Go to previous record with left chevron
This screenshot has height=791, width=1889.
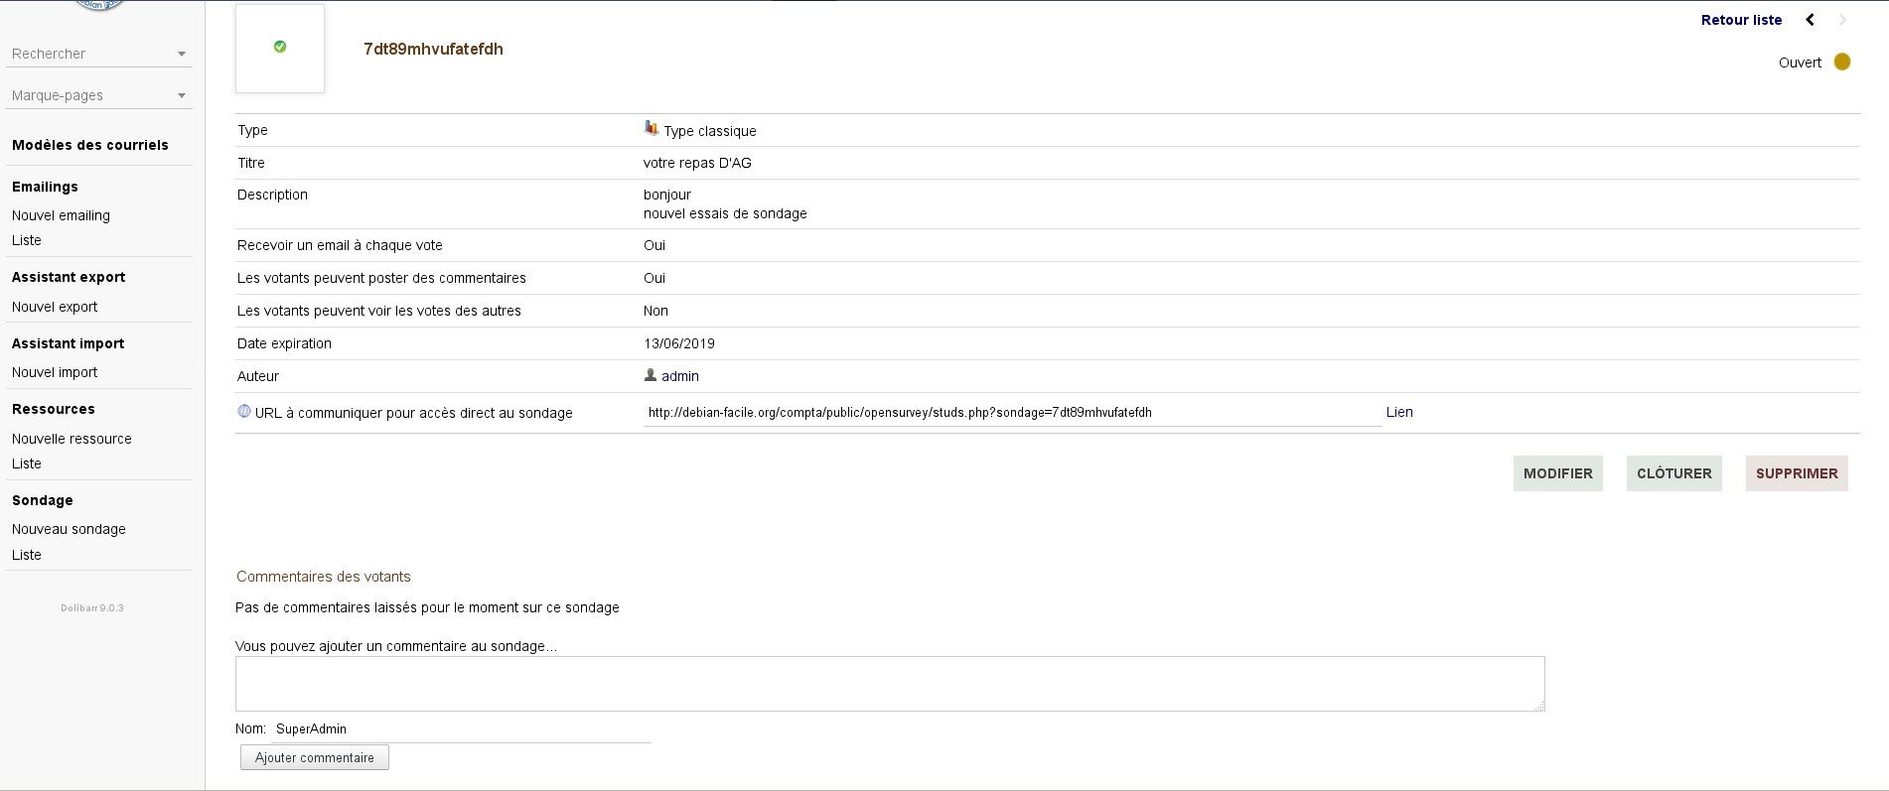(1810, 20)
